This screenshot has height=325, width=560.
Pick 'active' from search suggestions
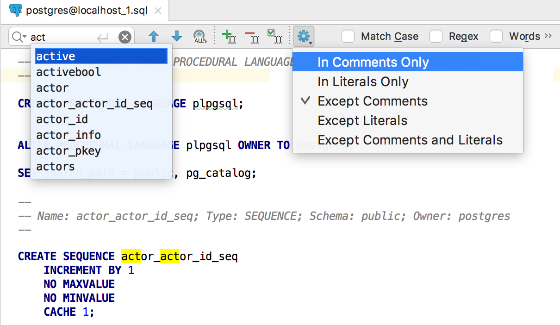[101, 56]
